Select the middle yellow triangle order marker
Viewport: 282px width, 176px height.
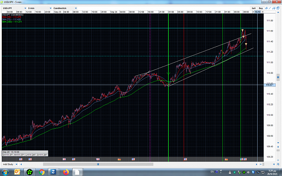[243, 37]
